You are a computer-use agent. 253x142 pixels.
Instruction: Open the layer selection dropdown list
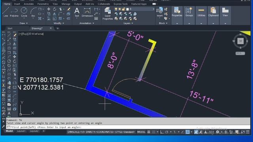pos(153,9)
